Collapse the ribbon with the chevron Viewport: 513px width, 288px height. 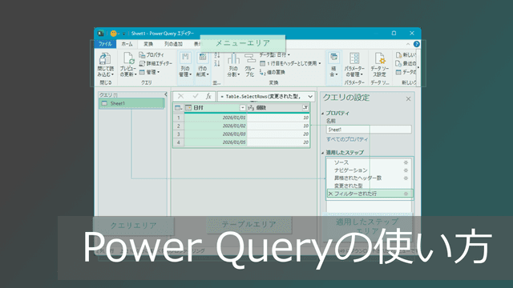click(x=408, y=44)
